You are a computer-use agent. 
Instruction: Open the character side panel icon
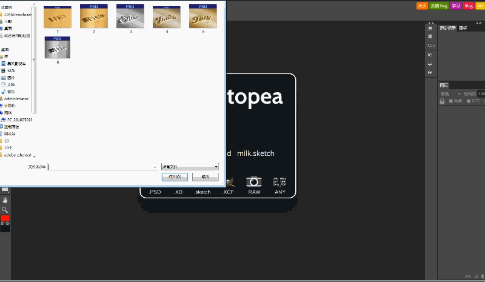(430, 64)
